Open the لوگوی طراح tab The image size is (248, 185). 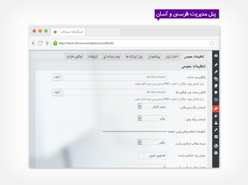[74, 57]
